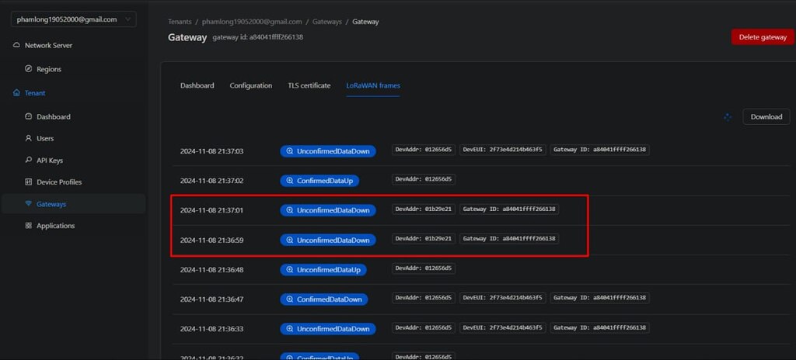Image resolution: width=796 pixels, height=360 pixels.
Task: Click the Network Server cloud icon
Action: 17,46
